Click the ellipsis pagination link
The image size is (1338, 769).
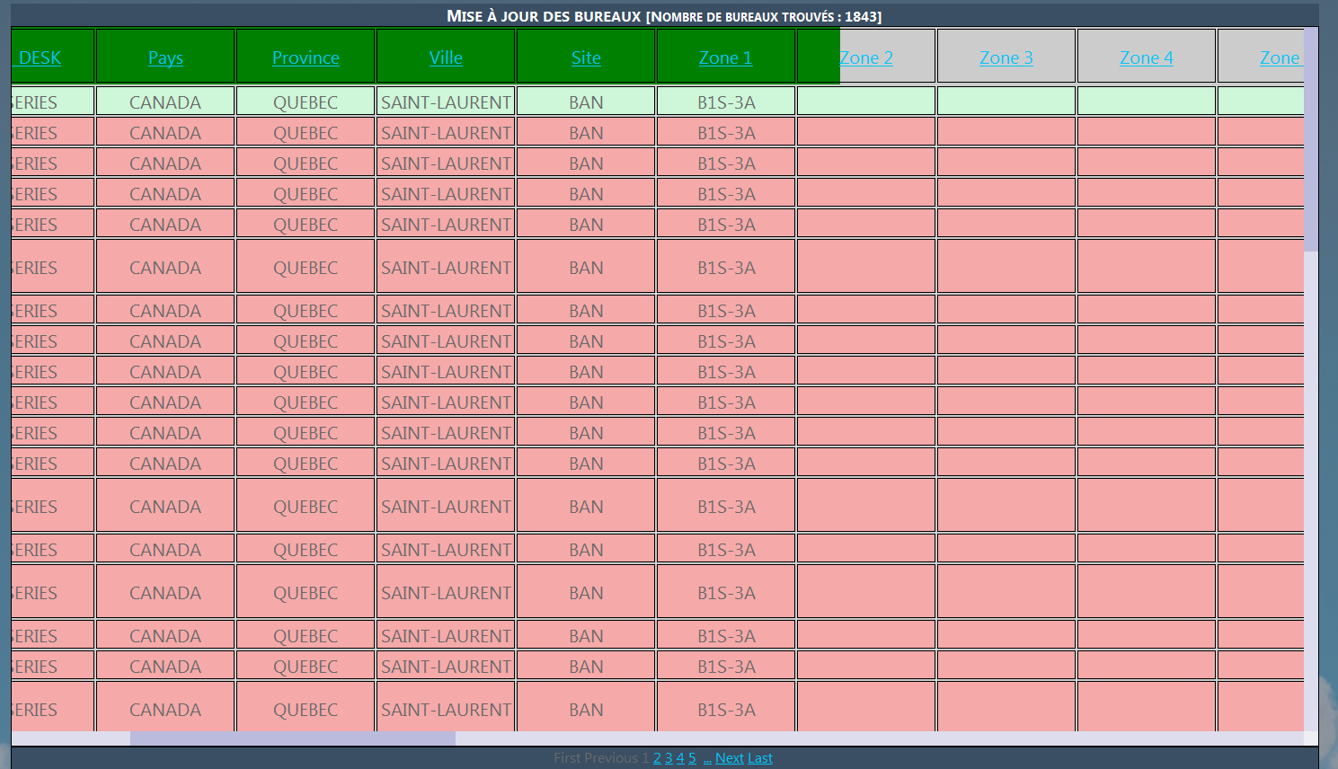click(x=708, y=757)
